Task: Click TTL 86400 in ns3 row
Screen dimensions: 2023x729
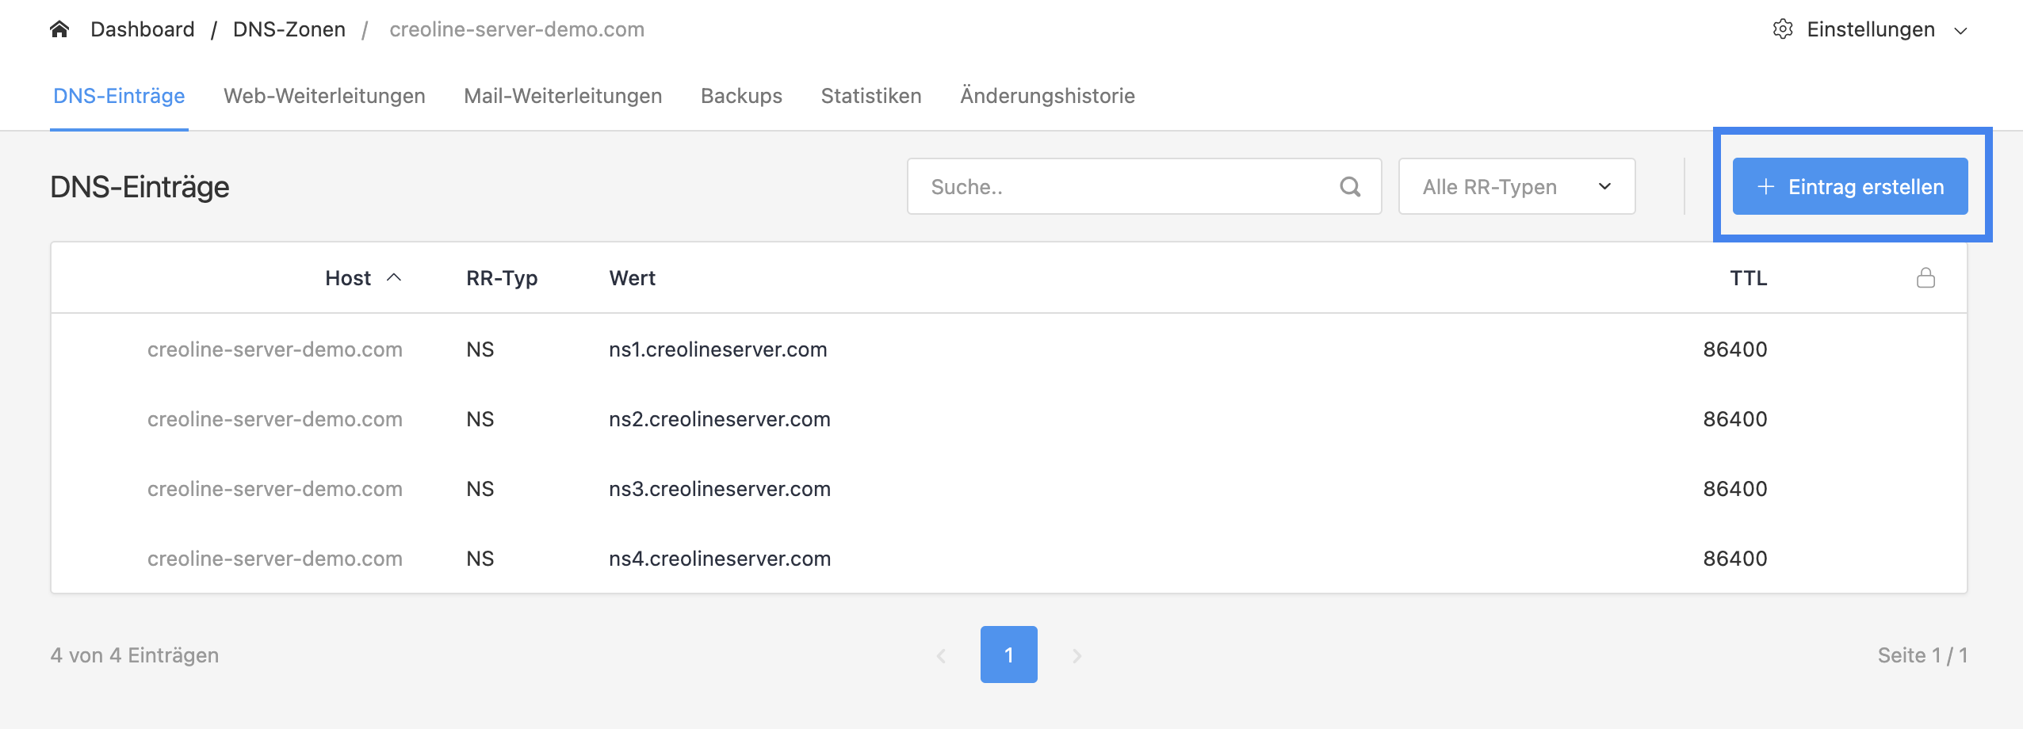Action: click(x=1735, y=489)
